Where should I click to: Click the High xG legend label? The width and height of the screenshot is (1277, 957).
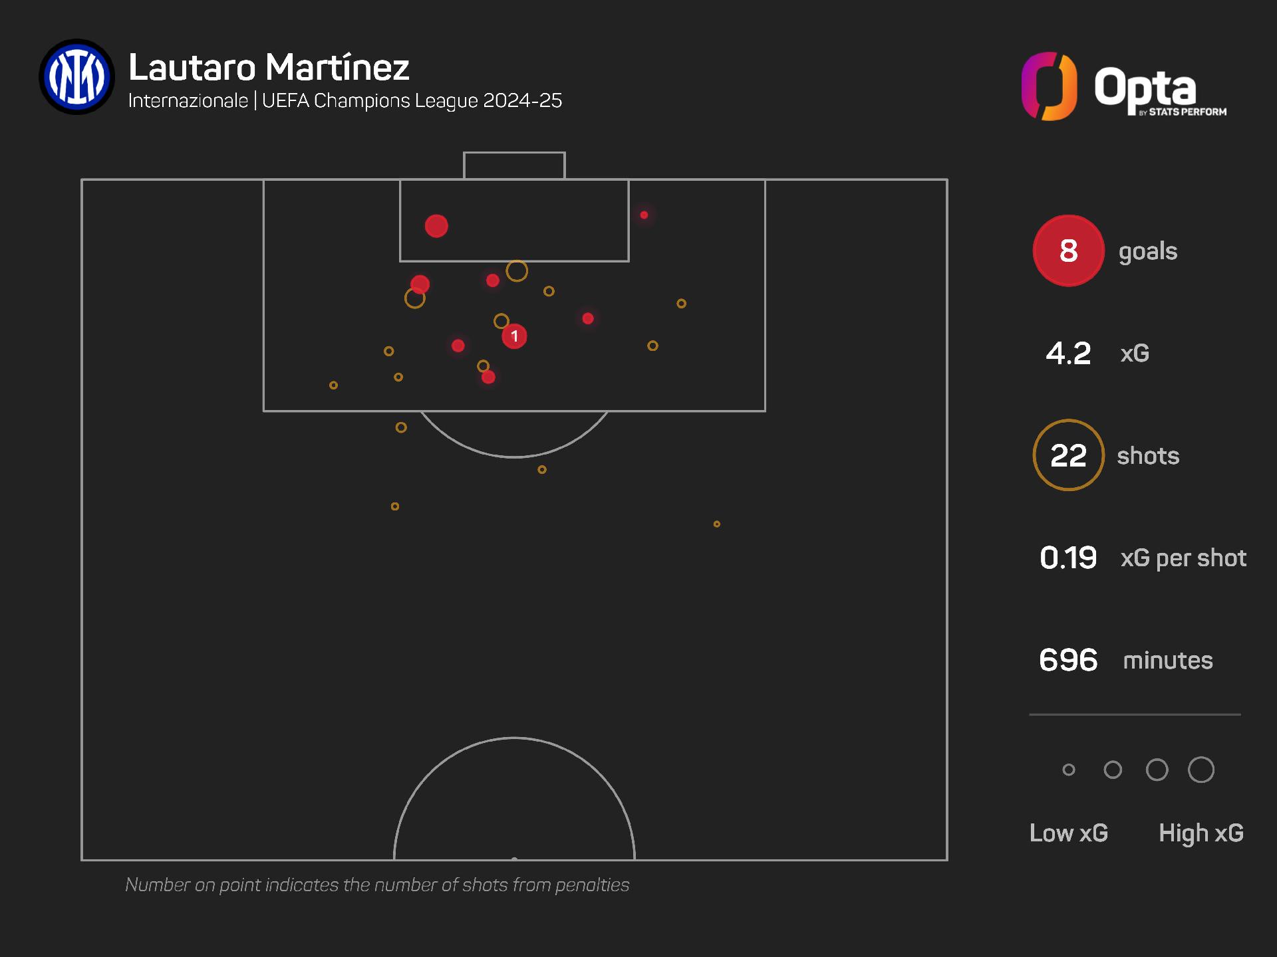pos(1201,833)
